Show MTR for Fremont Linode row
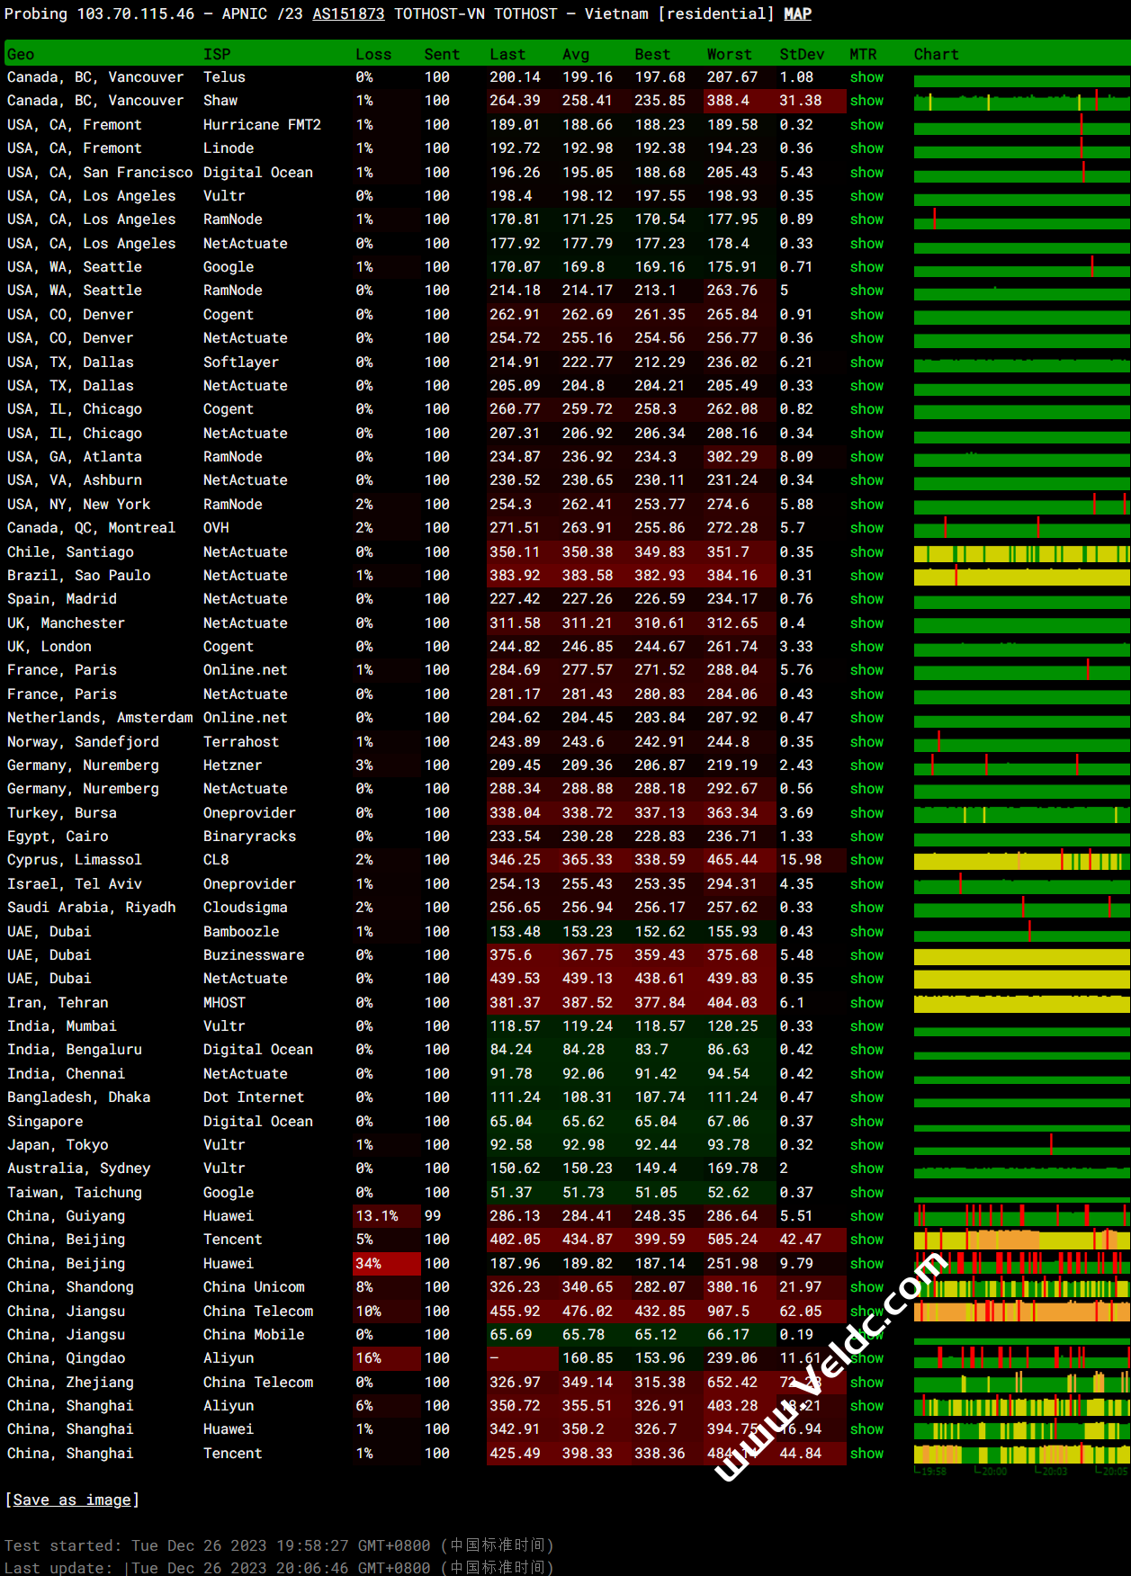The width and height of the screenshot is (1131, 1576). pyautogui.click(x=866, y=148)
